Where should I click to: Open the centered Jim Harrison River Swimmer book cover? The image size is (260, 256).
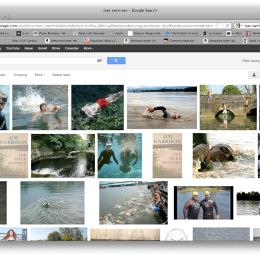tap(167, 155)
